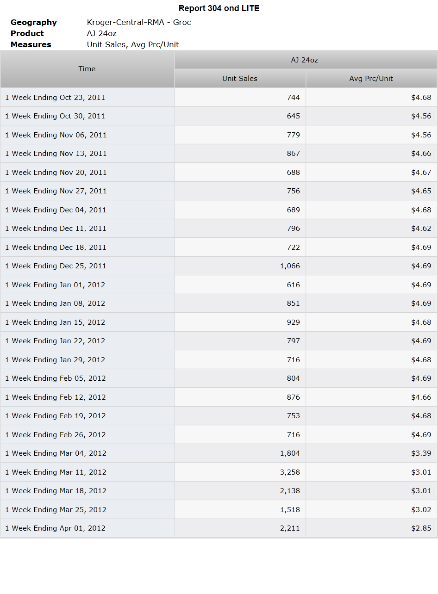Click the Report 304 ond LITE title
The width and height of the screenshot is (438, 594).
[219, 8]
